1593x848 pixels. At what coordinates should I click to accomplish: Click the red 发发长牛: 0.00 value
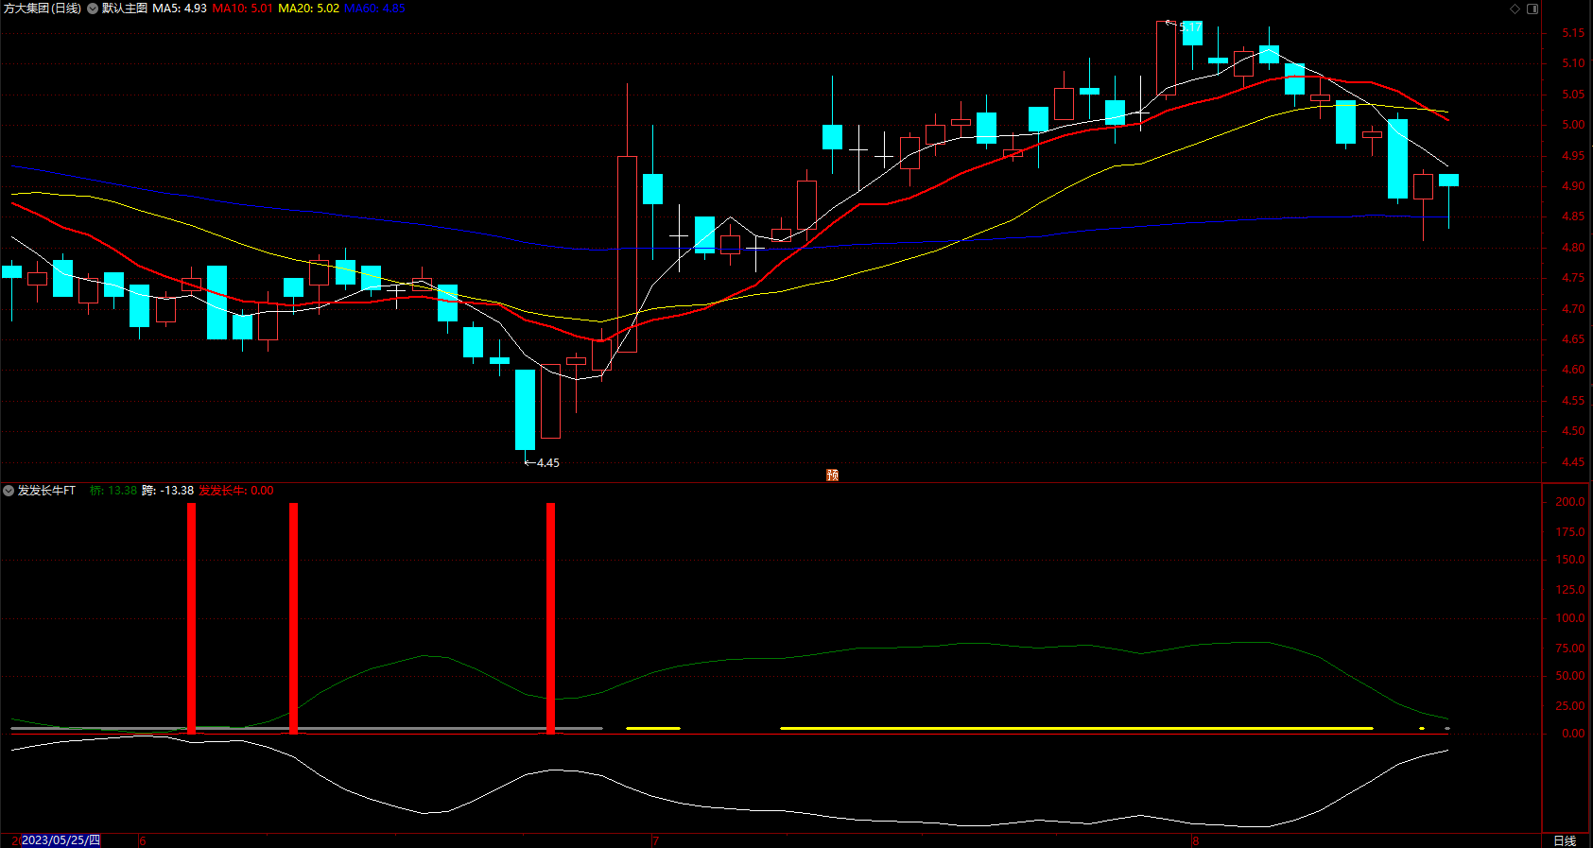click(x=236, y=491)
